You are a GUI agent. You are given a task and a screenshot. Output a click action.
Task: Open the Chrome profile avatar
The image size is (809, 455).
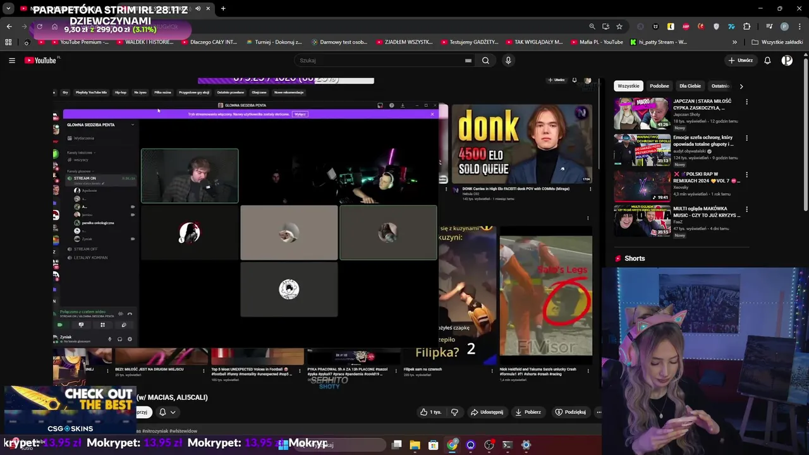[x=784, y=27]
